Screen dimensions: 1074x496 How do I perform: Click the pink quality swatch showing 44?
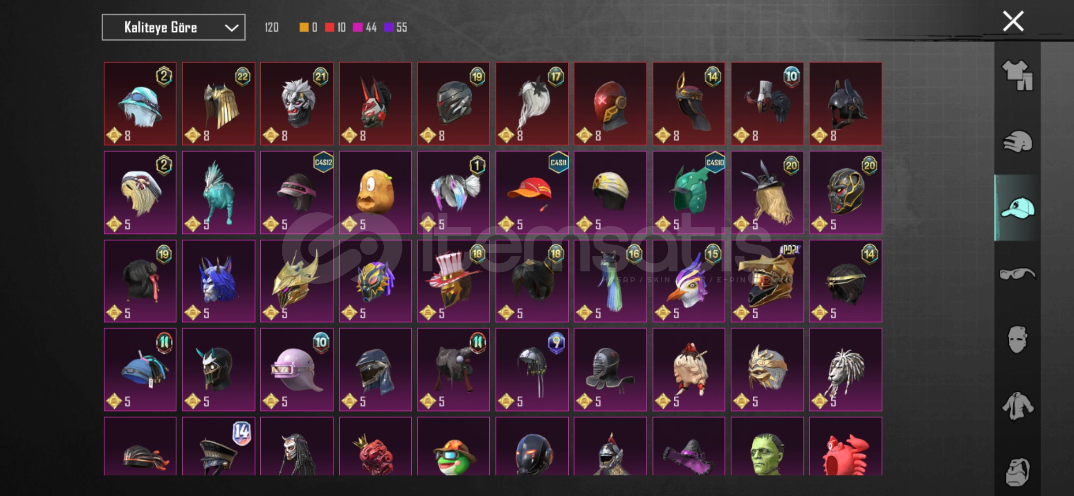pos(358,28)
